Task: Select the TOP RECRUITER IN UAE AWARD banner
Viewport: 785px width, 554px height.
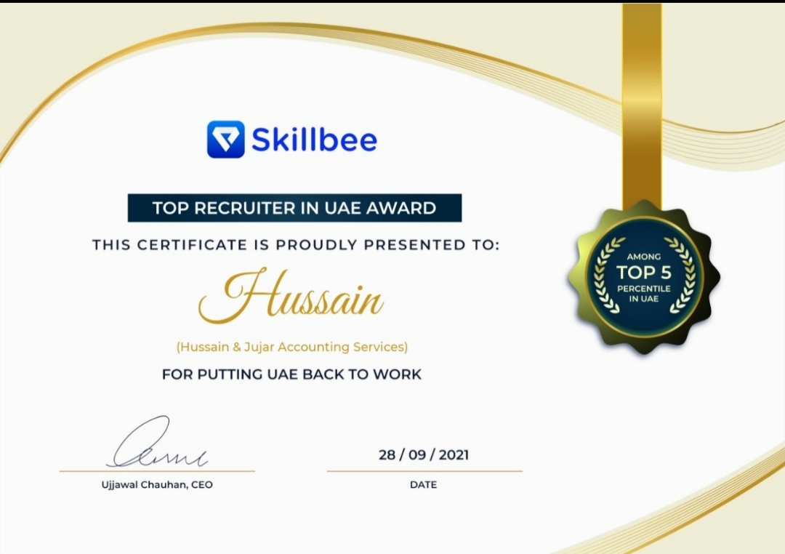Action: [x=294, y=208]
